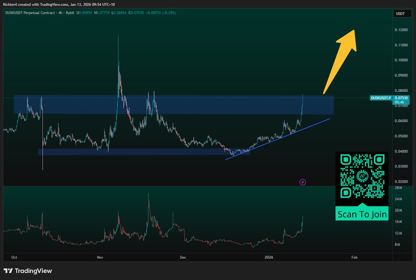The height and width of the screenshot is (280, 416).
Task: Click the 8M volume axis label
Action: (x=398, y=245)
